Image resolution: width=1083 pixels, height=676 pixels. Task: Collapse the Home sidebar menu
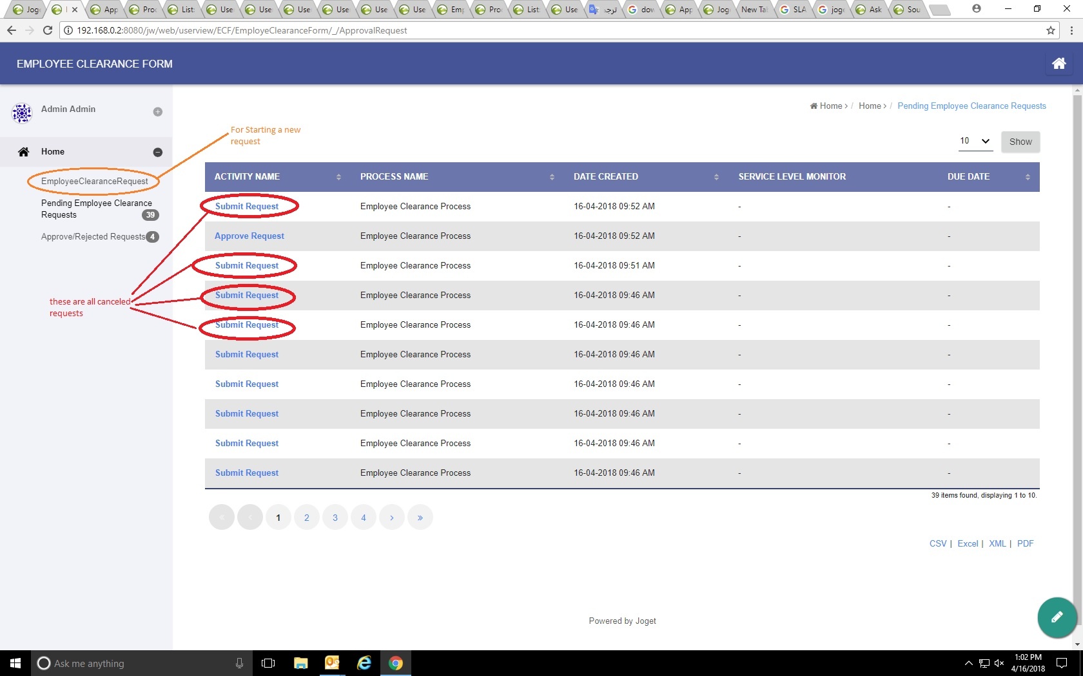coord(157,153)
